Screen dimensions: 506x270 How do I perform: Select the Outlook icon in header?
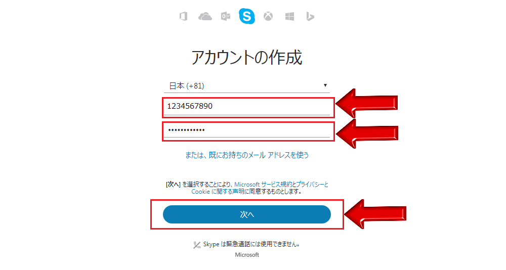pos(226,16)
